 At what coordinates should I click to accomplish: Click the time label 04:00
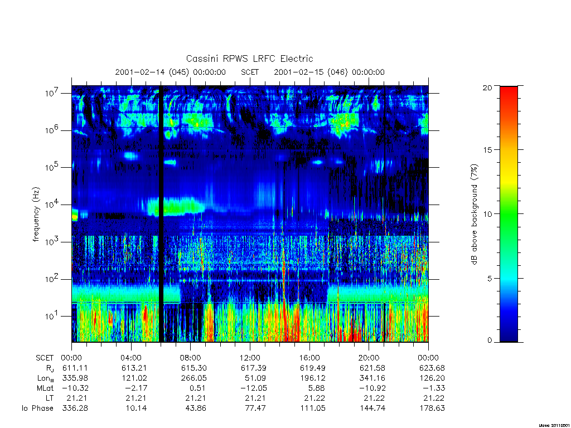(131, 358)
